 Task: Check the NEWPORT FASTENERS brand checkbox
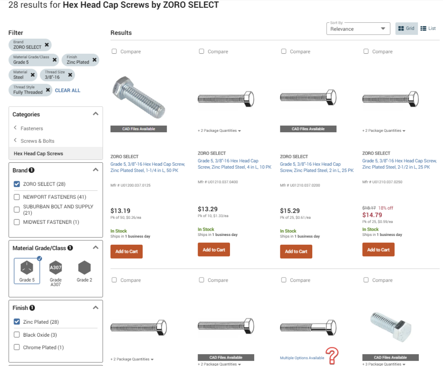tap(17, 197)
